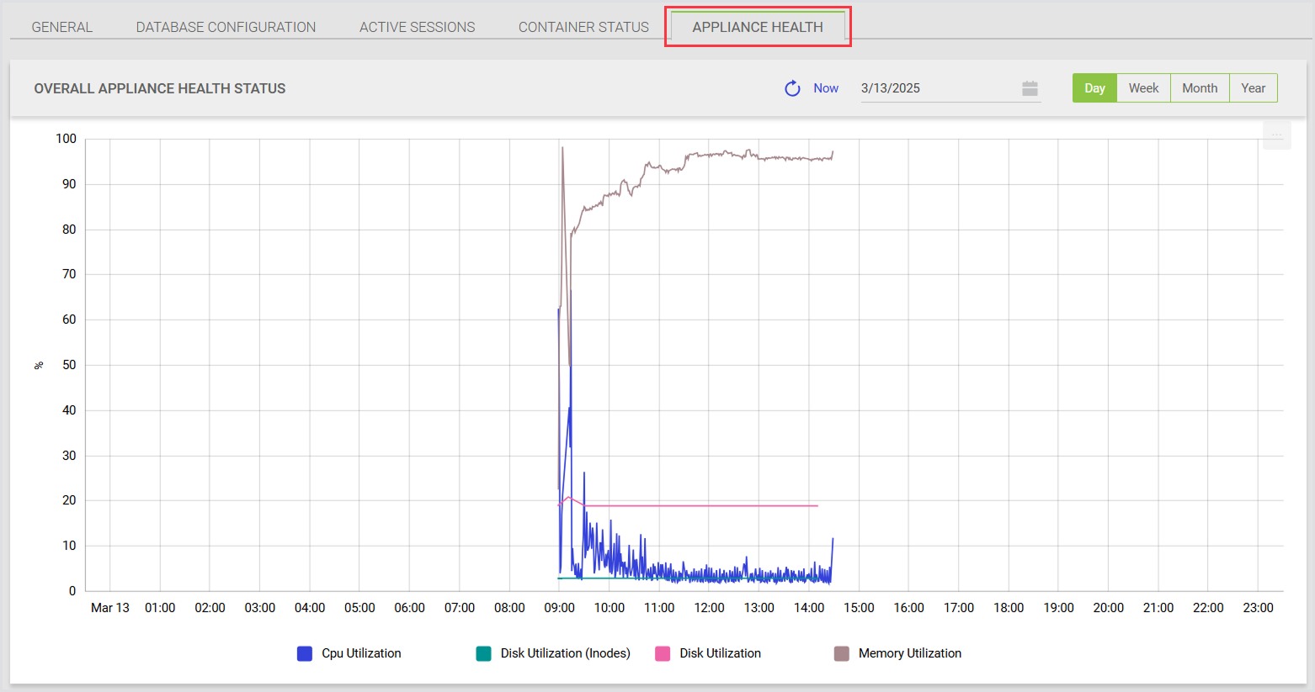Click the Now link

(826, 88)
